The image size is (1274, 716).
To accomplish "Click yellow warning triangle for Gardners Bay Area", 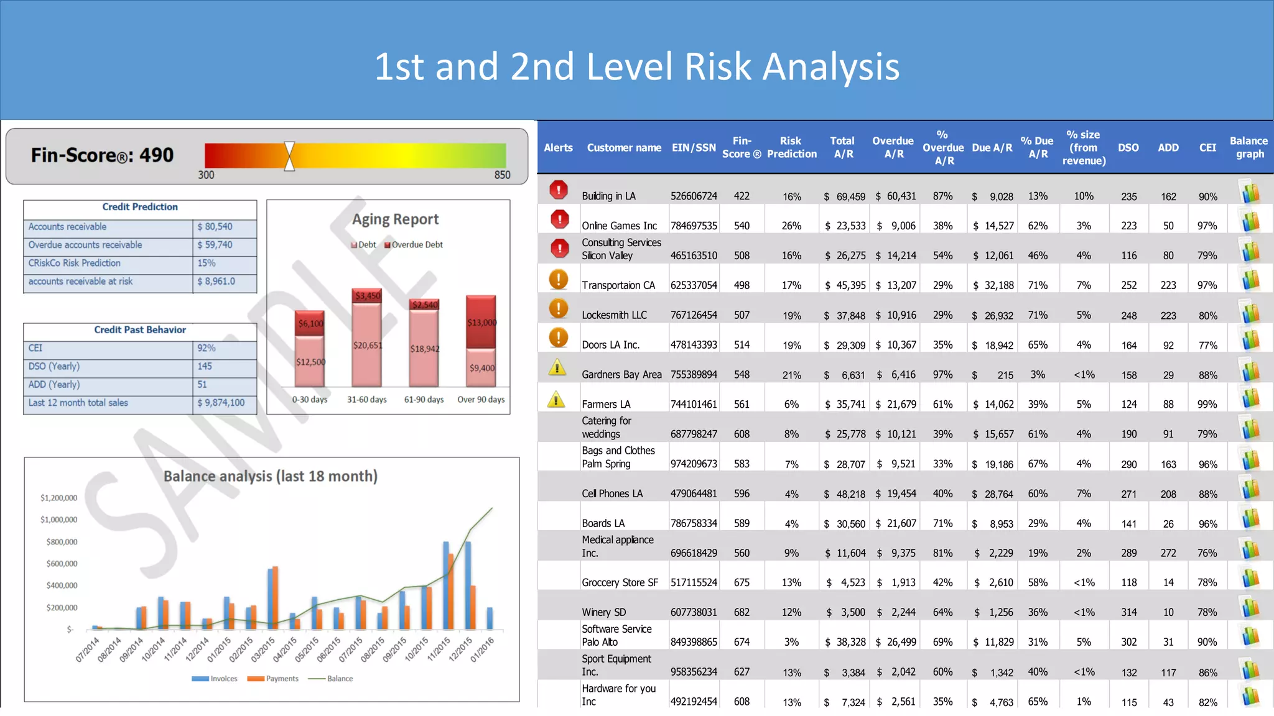I will click(x=557, y=368).
